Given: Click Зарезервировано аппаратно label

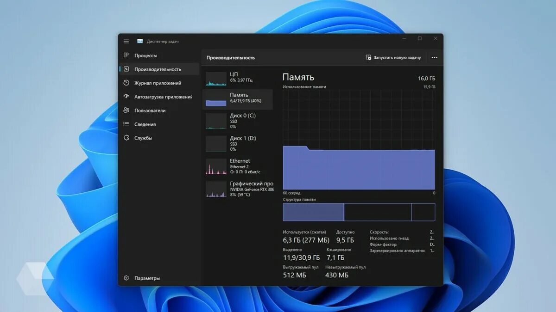Looking at the screenshot, I should point(398,250).
